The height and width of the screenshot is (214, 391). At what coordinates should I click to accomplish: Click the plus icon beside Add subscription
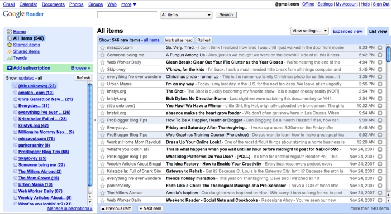click(9, 68)
